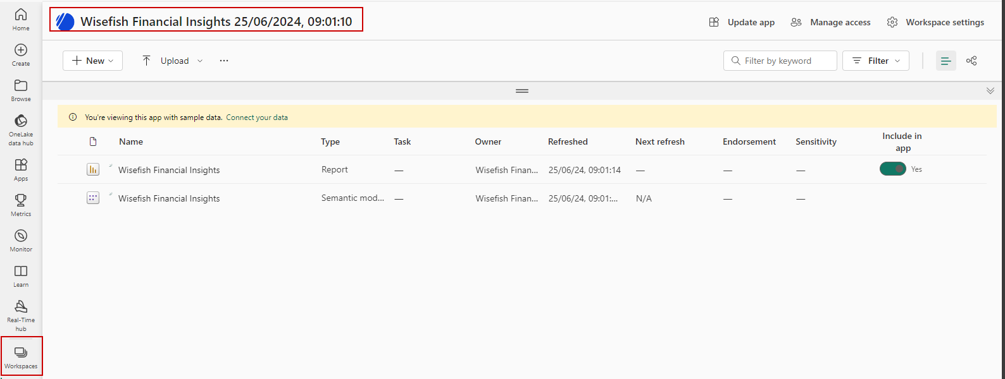Expand the New item dropdown

pyautogui.click(x=92, y=61)
